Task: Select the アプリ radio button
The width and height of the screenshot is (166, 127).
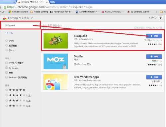Action: coord(7,41)
